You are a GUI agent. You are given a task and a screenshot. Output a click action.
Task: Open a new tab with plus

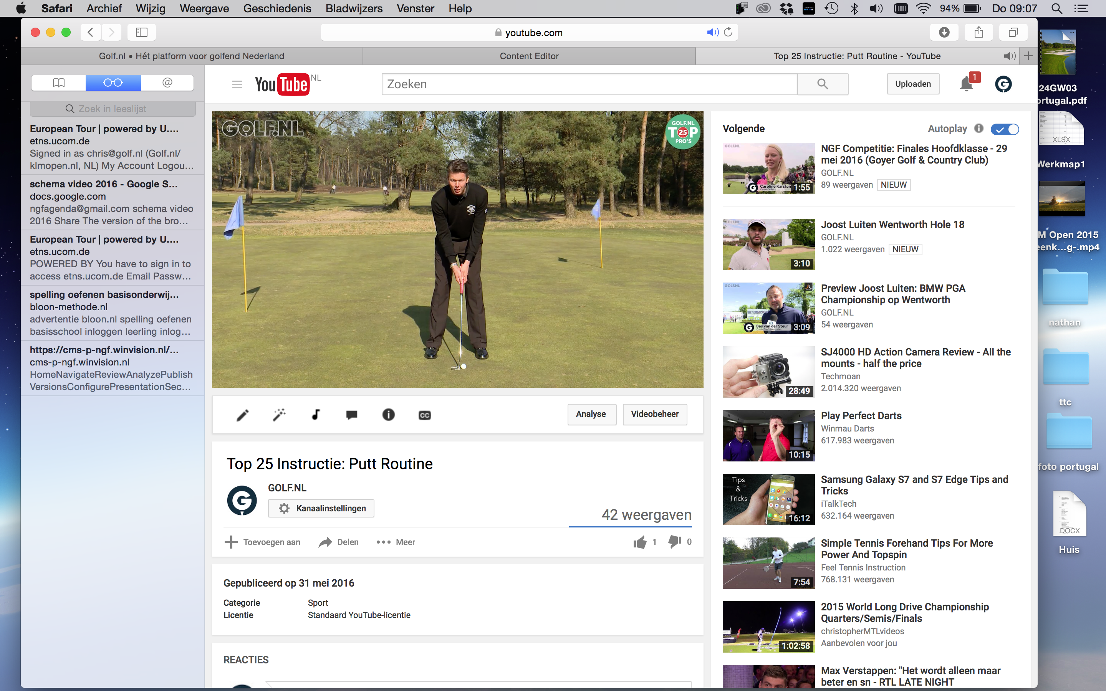tap(1028, 56)
